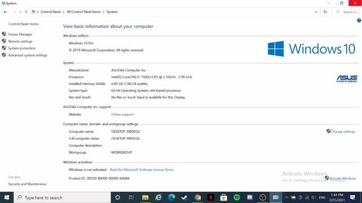Open Discord from the taskbar
The image size is (362, 203).
coord(250,197)
